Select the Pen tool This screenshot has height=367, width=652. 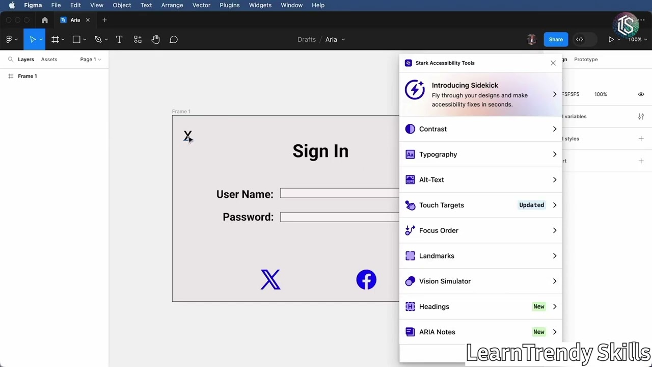[98, 39]
